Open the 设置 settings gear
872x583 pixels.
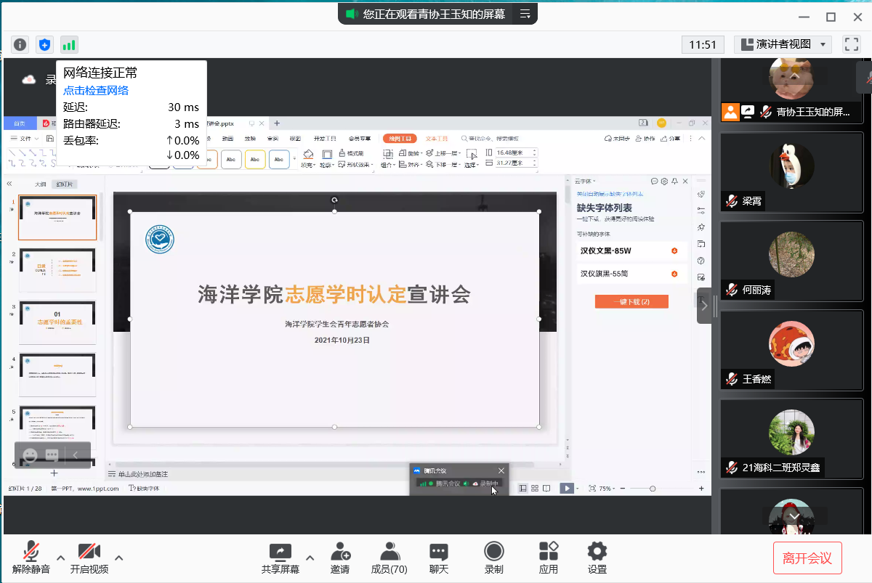(597, 557)
